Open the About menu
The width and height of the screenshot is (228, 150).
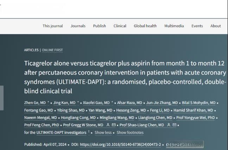[215, 26]
